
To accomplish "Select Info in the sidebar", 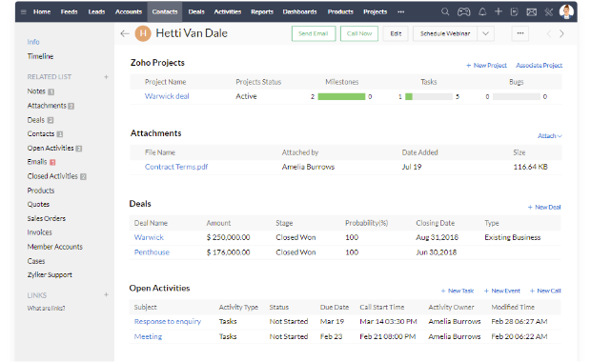I will pos(33,42).
